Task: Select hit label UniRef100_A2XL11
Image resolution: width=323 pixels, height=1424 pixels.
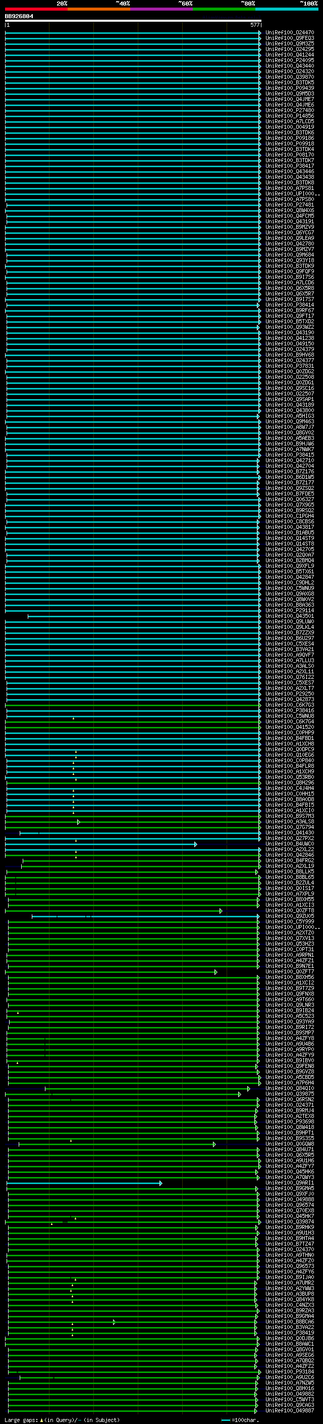Action: (289, 672)
